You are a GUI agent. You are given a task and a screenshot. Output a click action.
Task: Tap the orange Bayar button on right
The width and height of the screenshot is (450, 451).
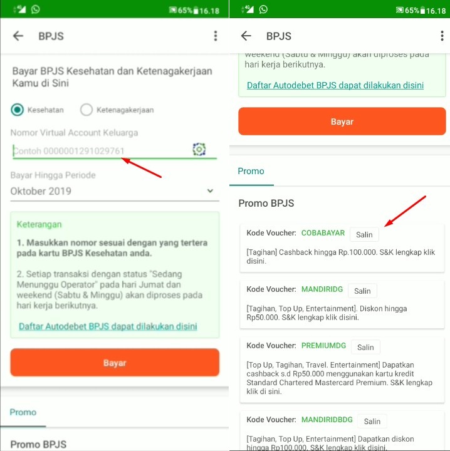(x=342, y=122)
